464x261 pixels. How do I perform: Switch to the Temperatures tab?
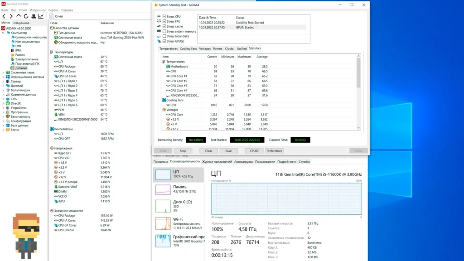pos(169,48)
